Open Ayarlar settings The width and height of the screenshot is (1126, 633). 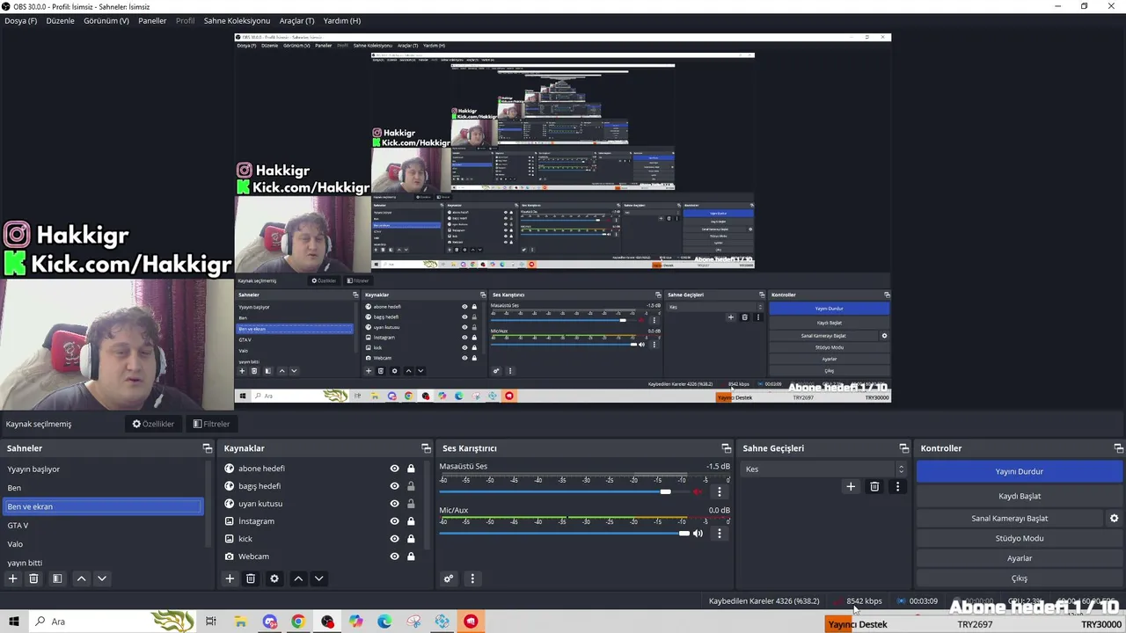click(1020, 558)
